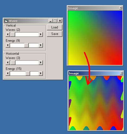Click the Wave window title icon
This screenshot has height=134, width=127.
tap(6, 21)
